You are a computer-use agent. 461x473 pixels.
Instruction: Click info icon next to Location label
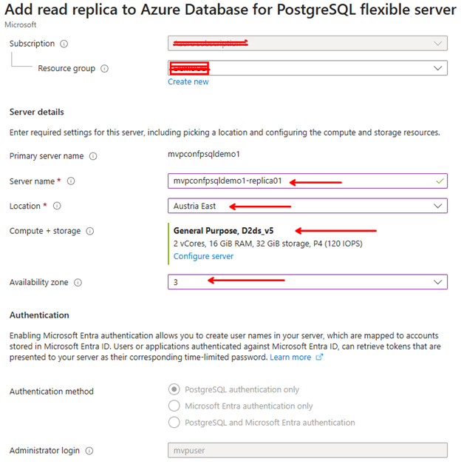57,206
